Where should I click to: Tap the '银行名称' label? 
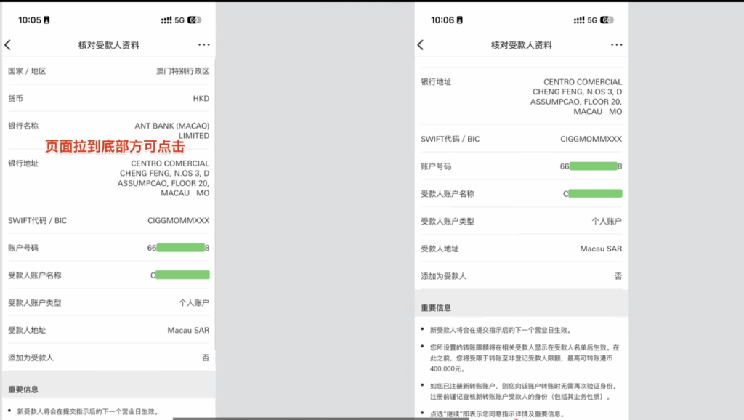23,126
